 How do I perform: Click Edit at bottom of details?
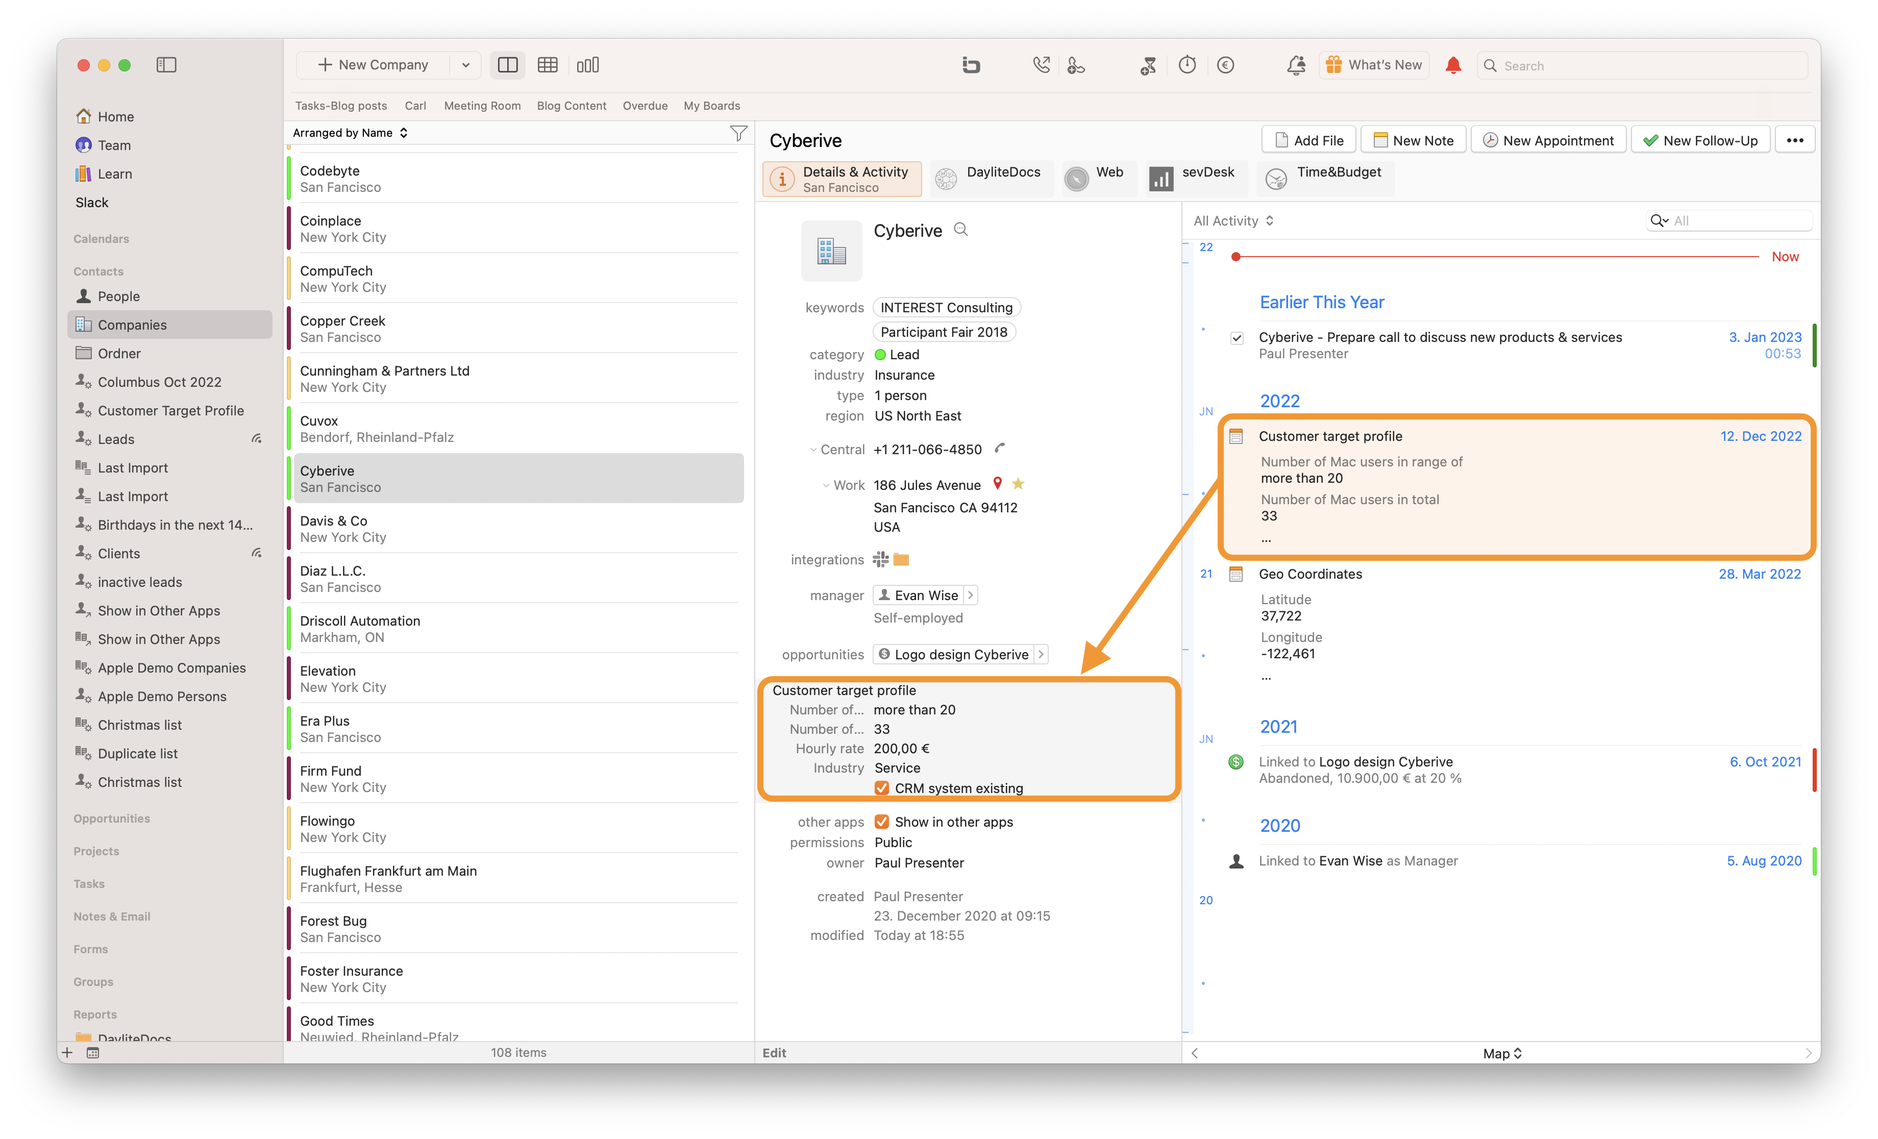(774, 1053)
